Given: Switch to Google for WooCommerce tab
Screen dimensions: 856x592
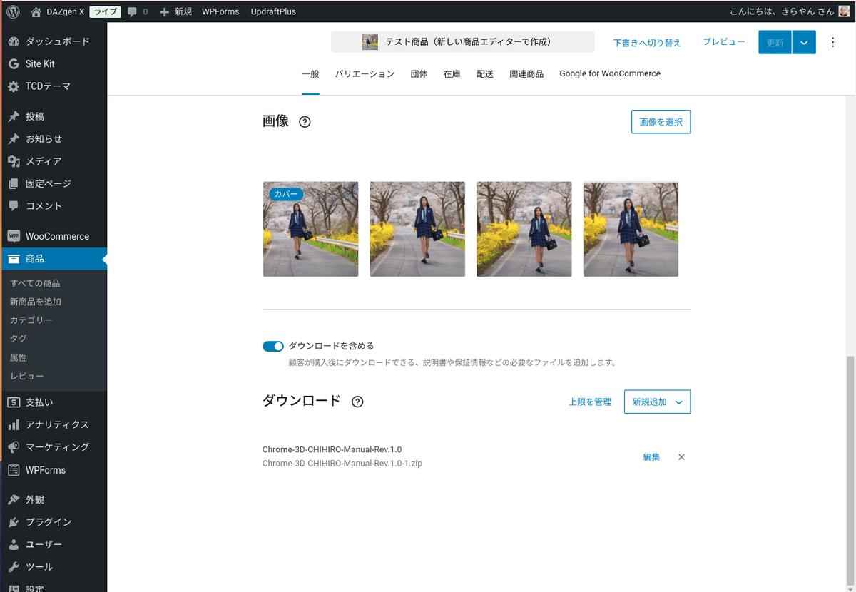Looking at the screenshot, I should (610, 73).
